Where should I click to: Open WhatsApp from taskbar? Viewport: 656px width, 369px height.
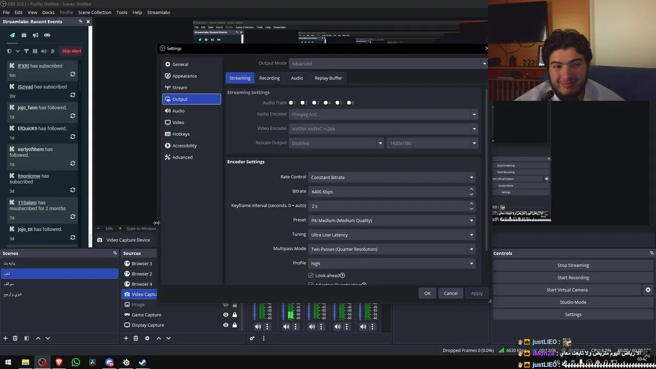pos(76,362)
